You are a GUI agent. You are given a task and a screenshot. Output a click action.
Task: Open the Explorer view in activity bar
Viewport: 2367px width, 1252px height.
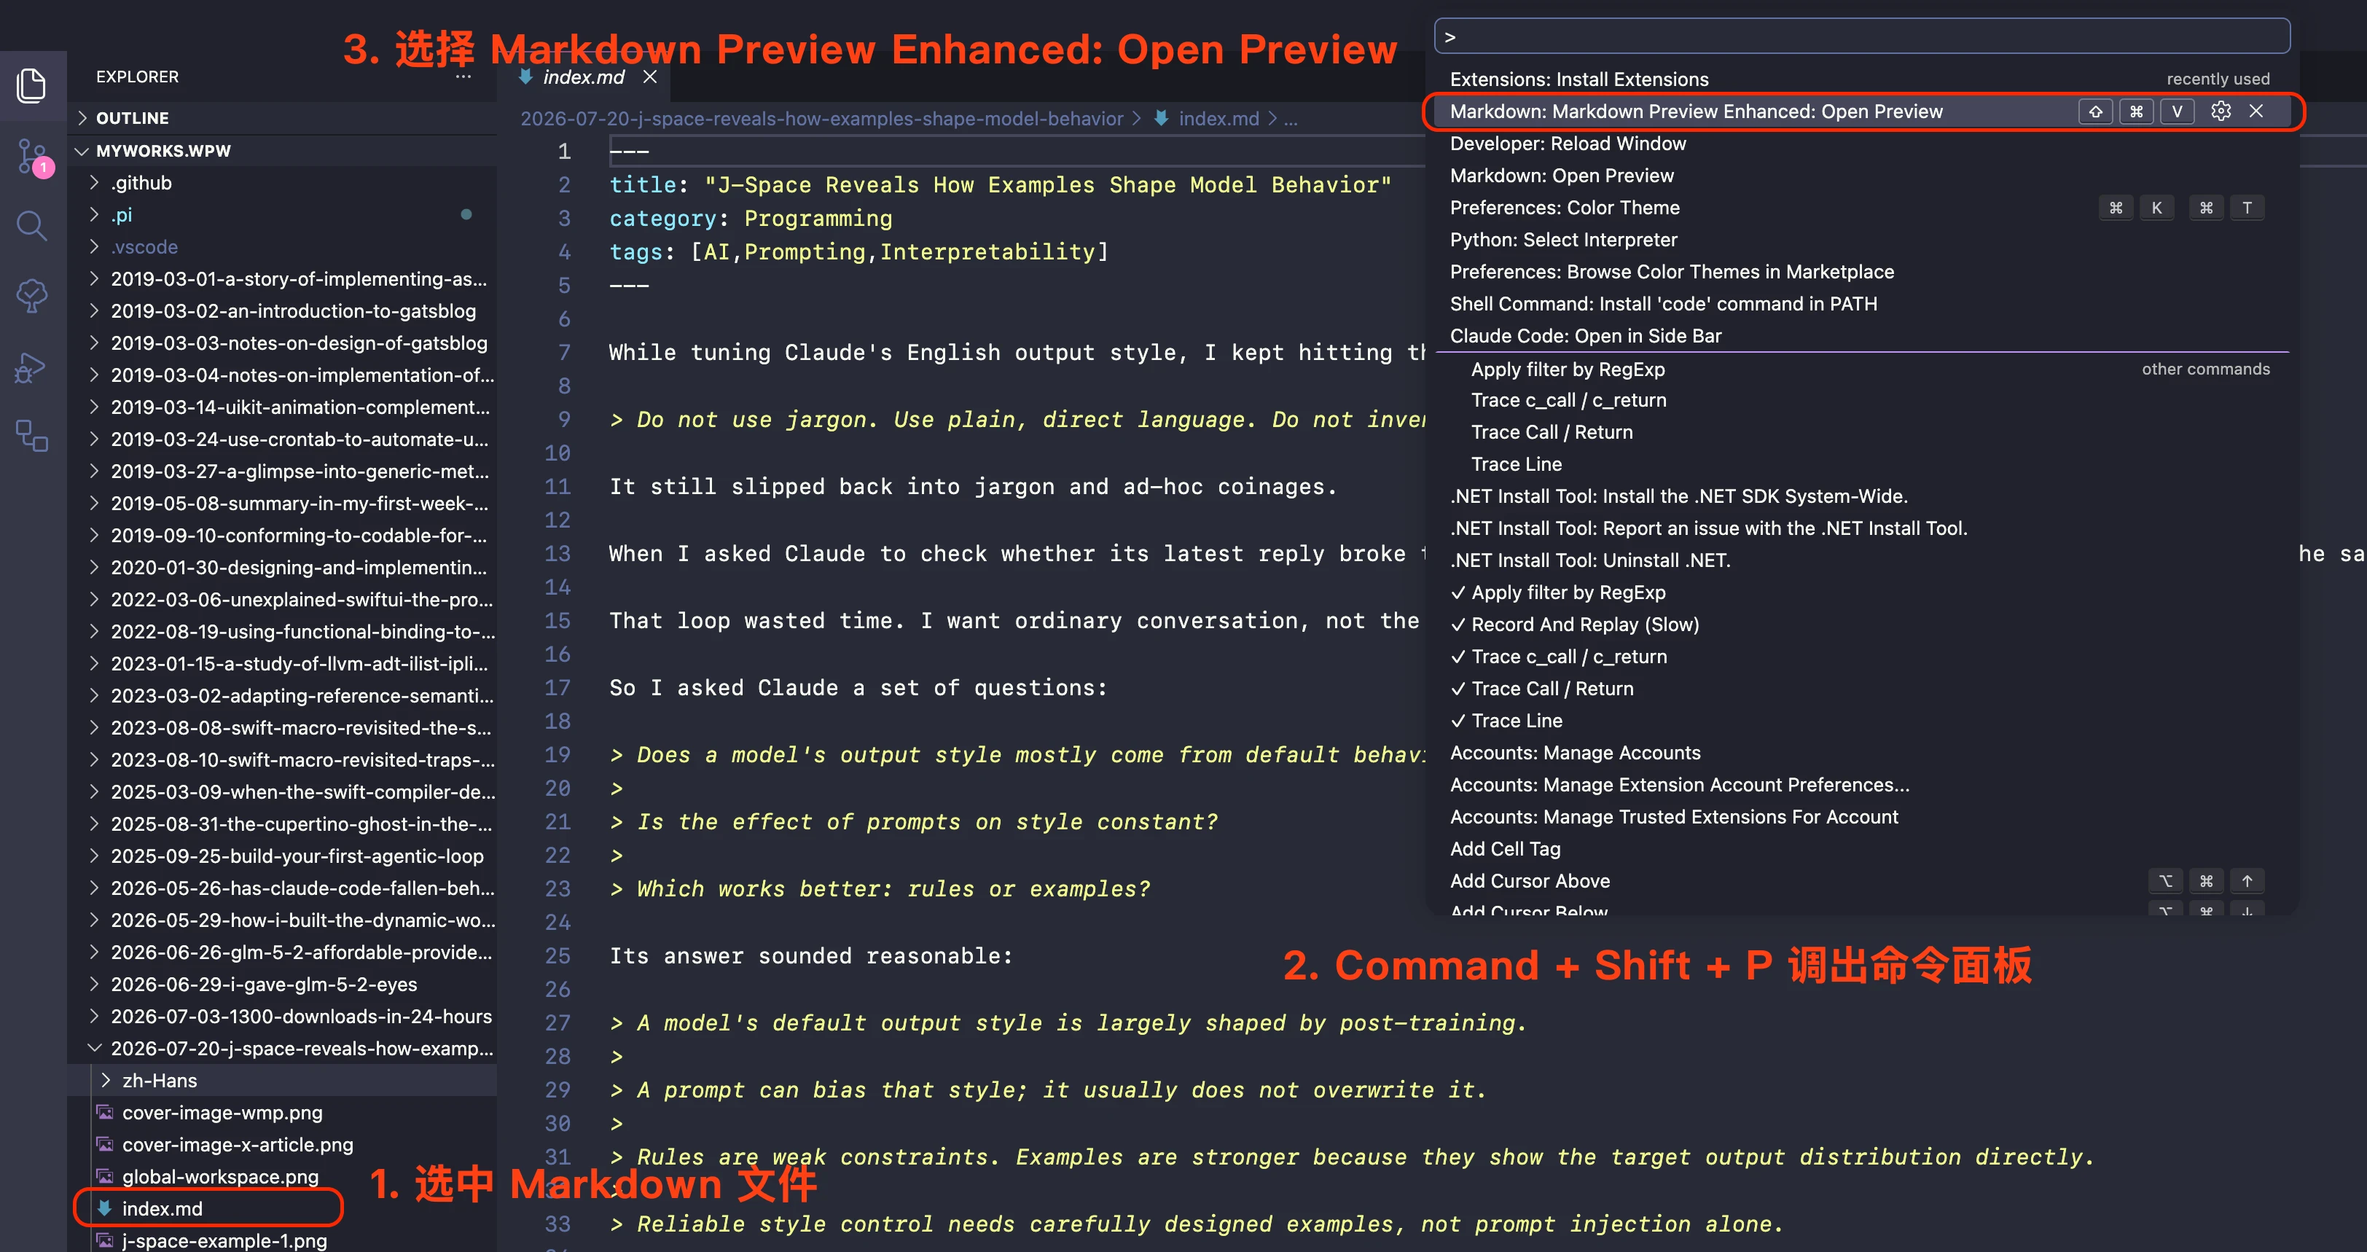click(x=32, y=85)
